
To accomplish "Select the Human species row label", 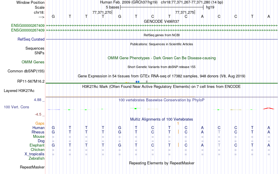I will pyautogui.click(x=38, y=128).
